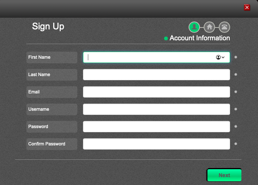Open the autofill contact dropdown in First Name
258x185 pixels.
pos(220,57)
